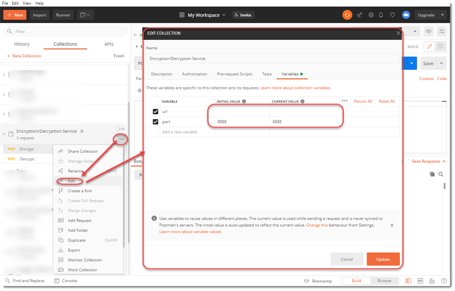Viewport: 455px width, 291px height.
Task: Select the pencil build mode toggle
Action: coord(429,47)
